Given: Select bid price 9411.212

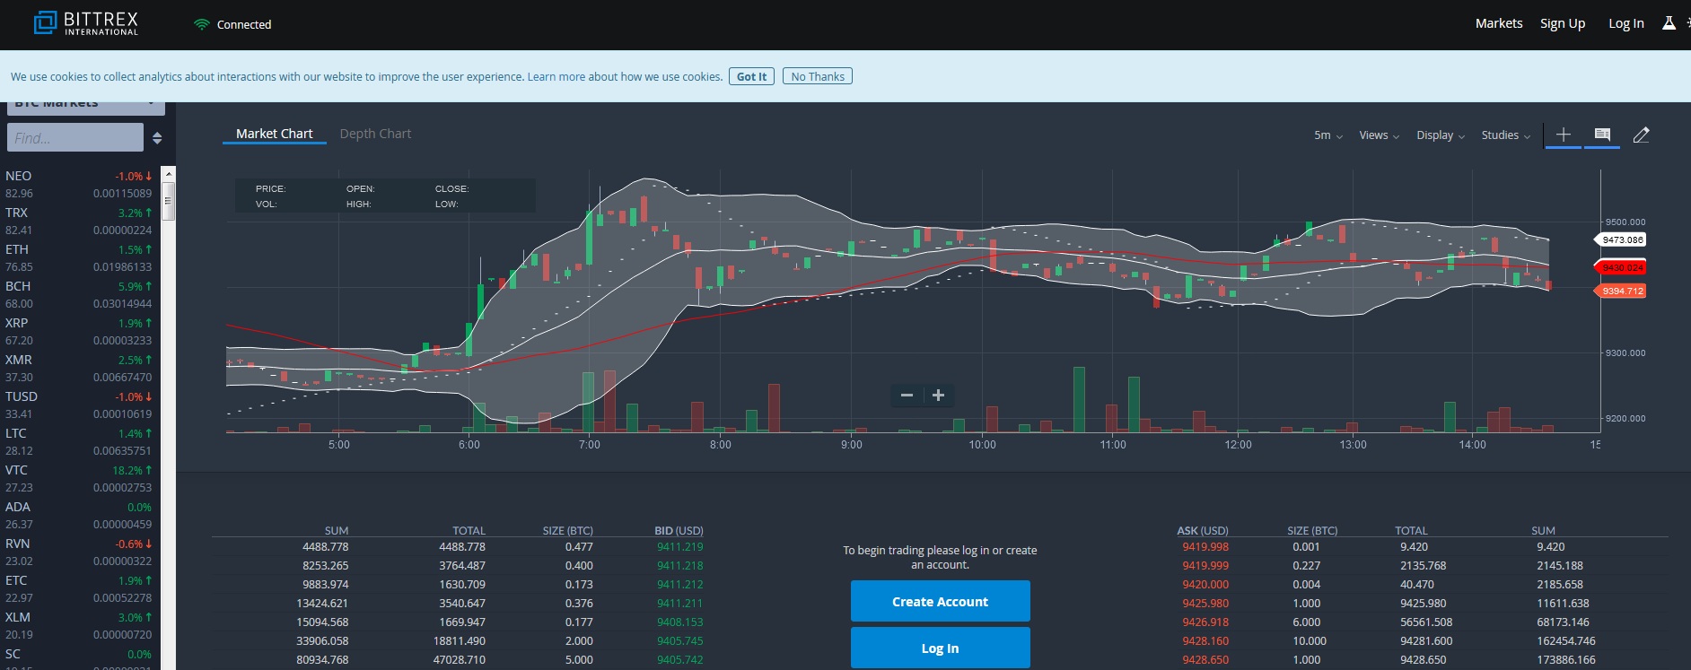Looking at the screenshot, I should coord(679,584).
